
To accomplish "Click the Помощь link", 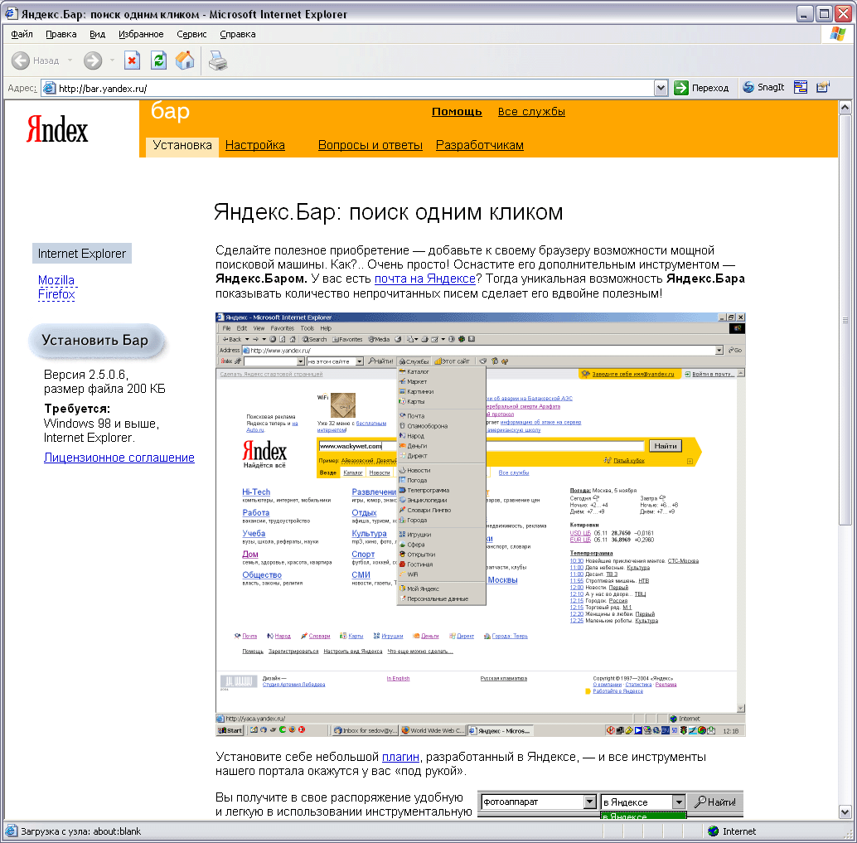I will pos(457,112).
